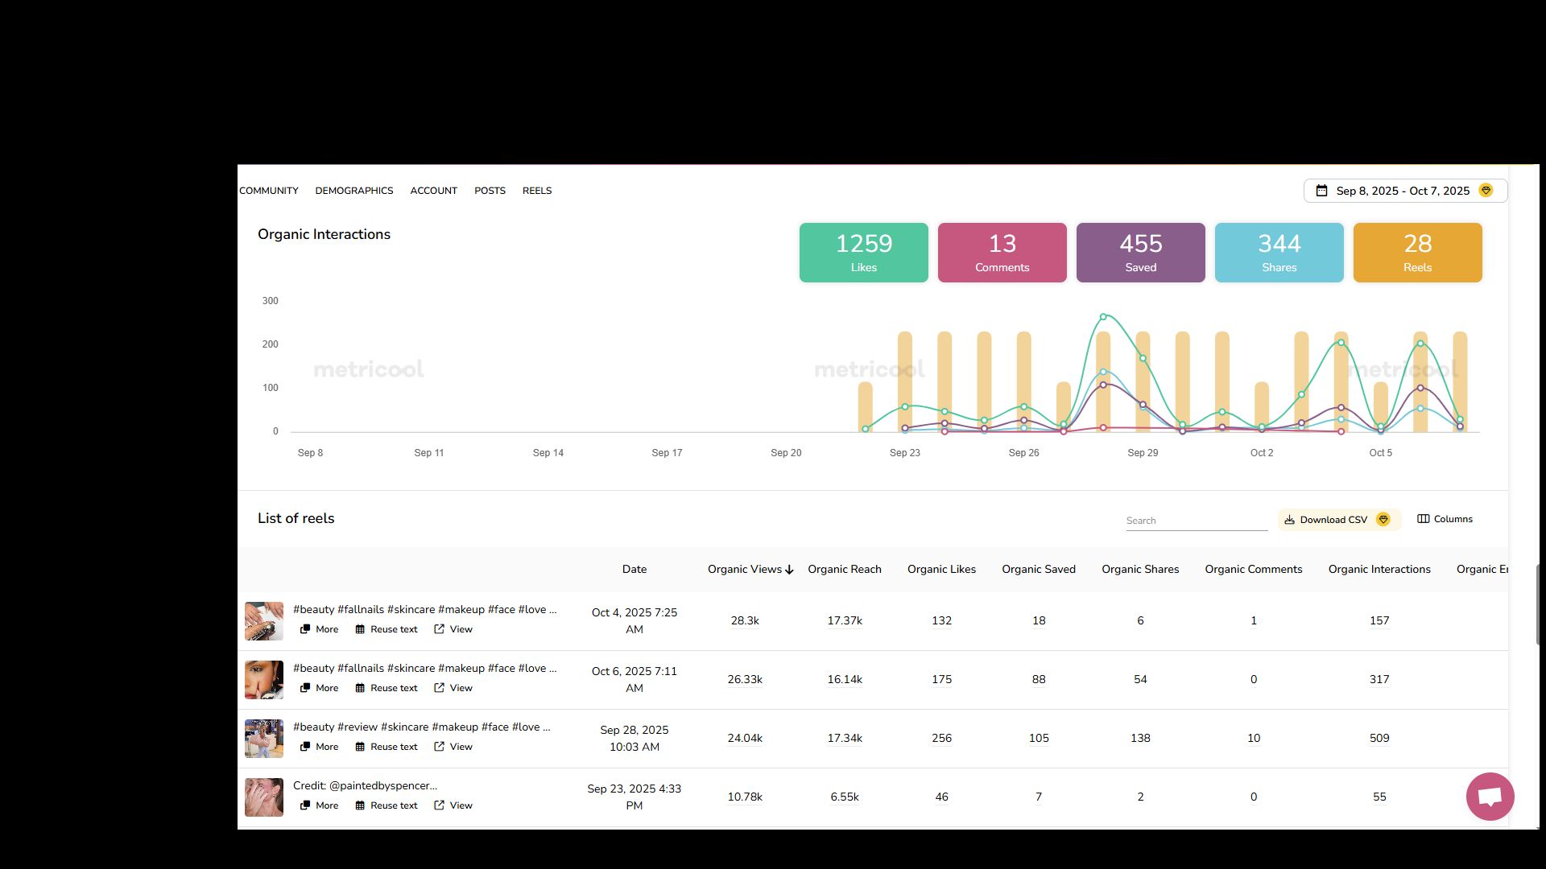Toggle the Comments series card

tap(1002, 253)
